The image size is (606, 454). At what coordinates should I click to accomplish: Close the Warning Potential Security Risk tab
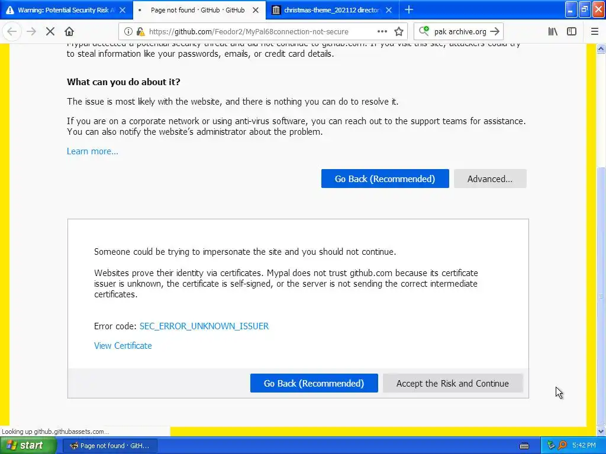[123, 10]
